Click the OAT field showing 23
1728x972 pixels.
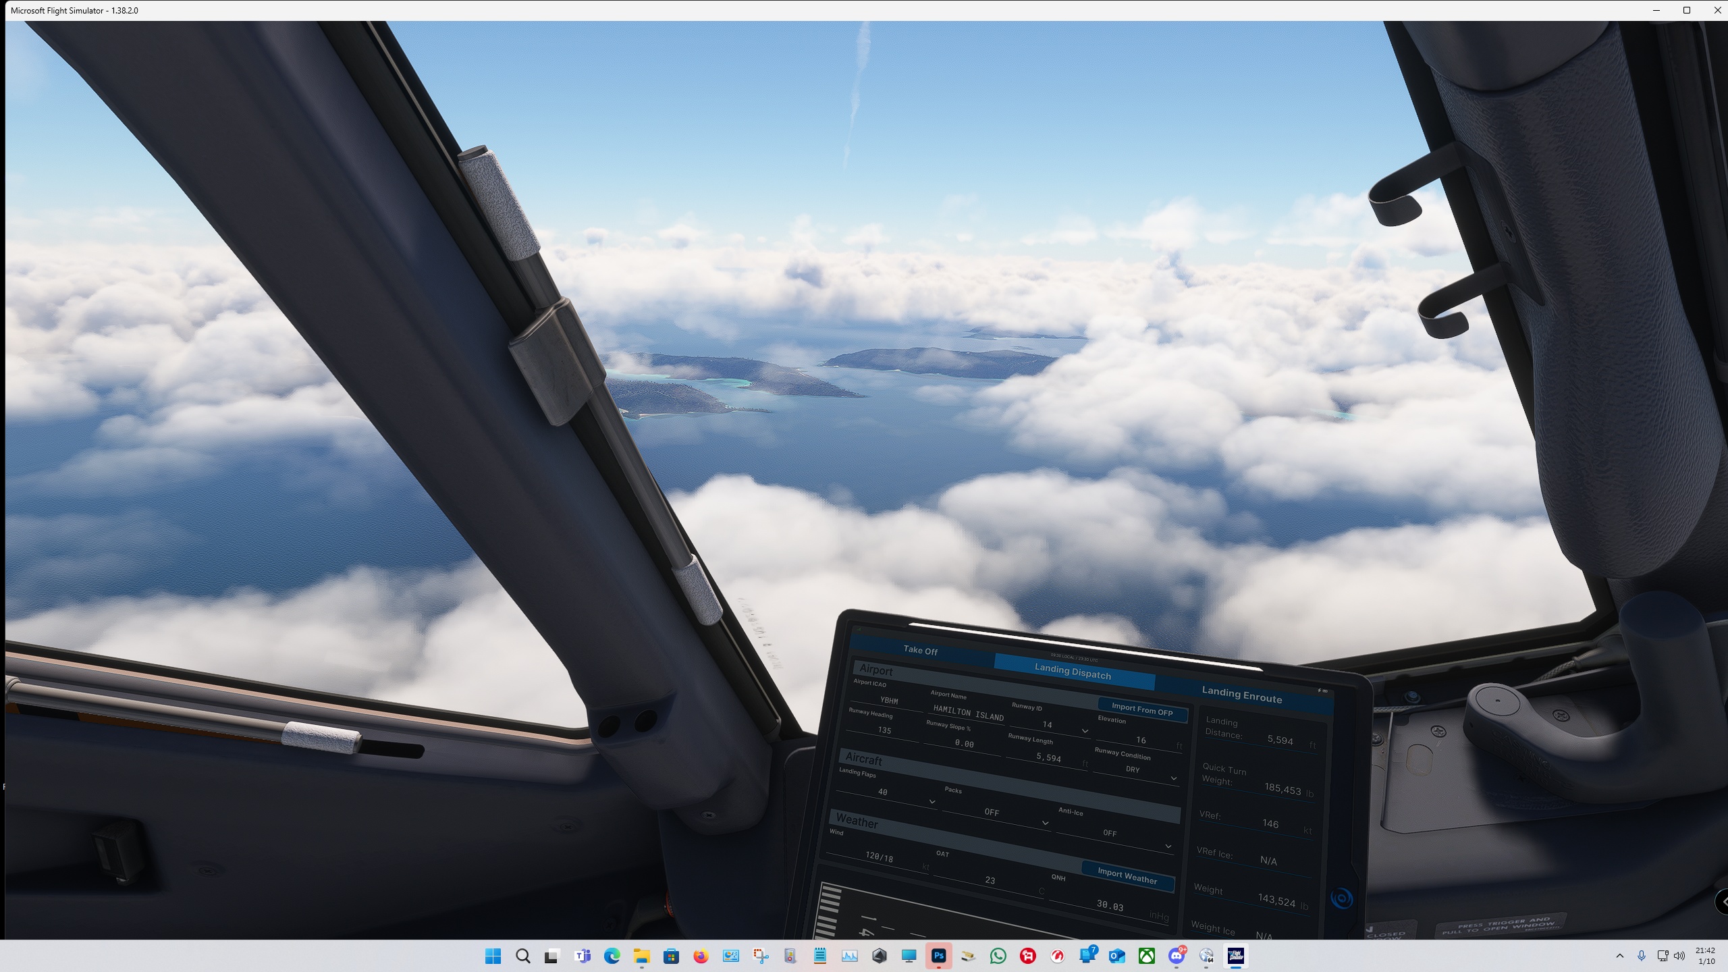[x=990, y=880]
